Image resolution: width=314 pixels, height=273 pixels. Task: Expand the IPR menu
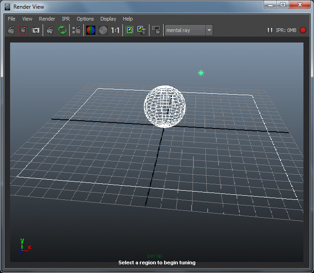(66, 19)
